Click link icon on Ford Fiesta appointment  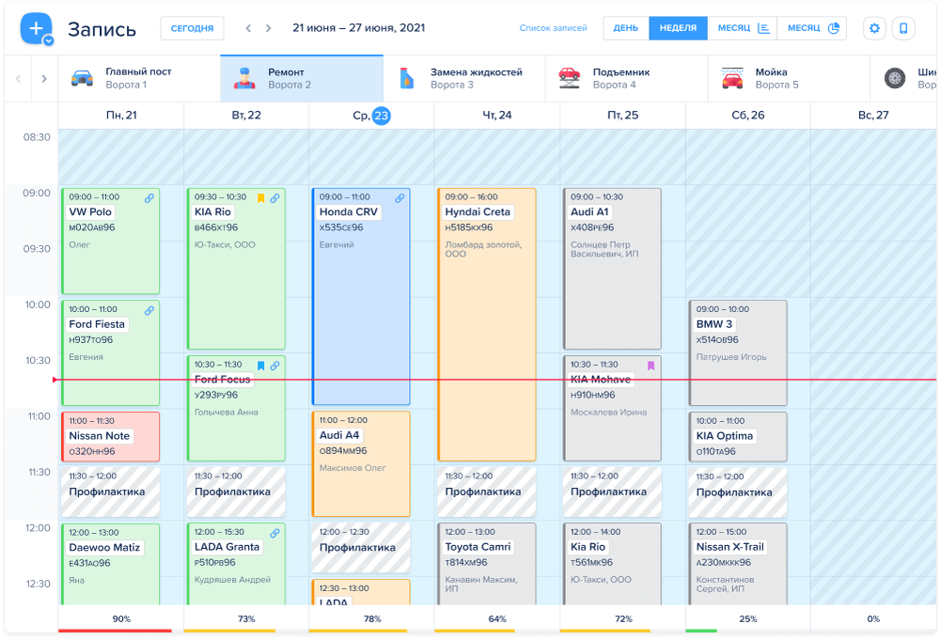pyautogui.click(x=149, y=310)
